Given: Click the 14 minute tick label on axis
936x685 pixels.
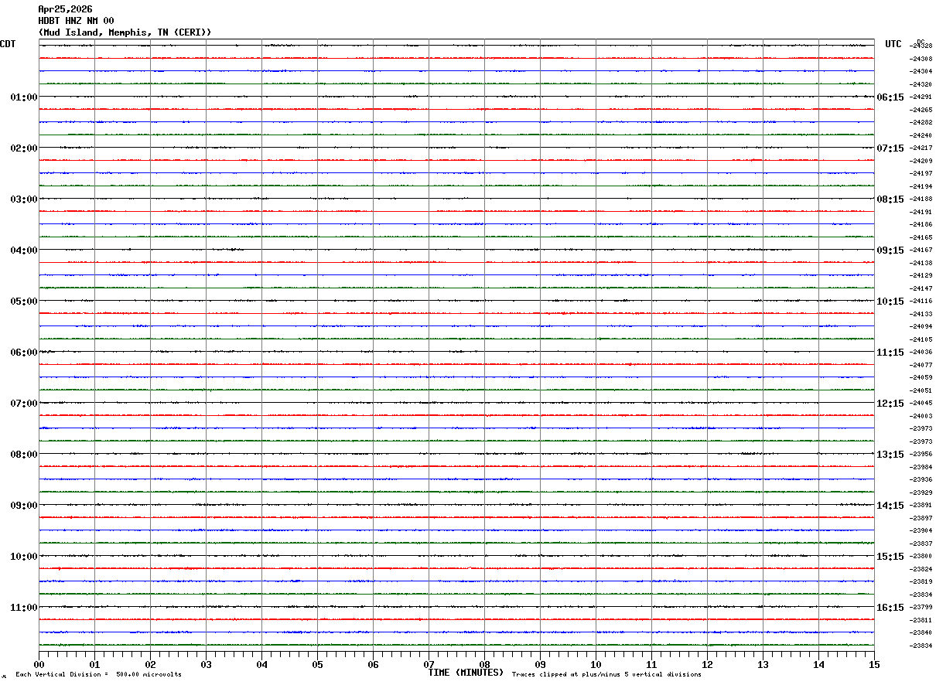Looking at the screenshot, I should 818,665.
